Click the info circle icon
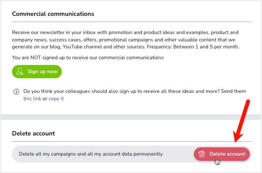 [16, 91]
